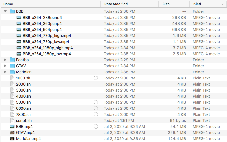227x142 pixels.
Task: Expand the Football folder
Action: pos(5,60)
